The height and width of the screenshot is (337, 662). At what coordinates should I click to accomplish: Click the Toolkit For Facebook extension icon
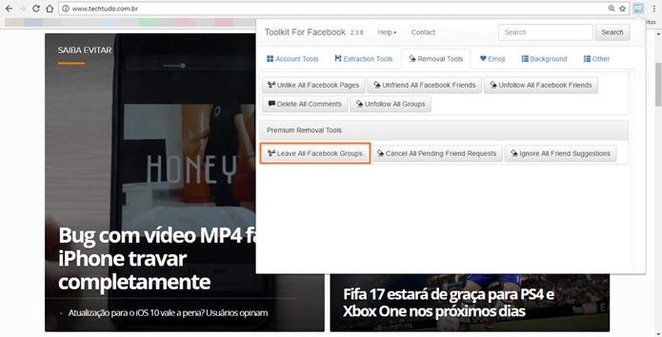pyautogui.click(x=638, y=9)
